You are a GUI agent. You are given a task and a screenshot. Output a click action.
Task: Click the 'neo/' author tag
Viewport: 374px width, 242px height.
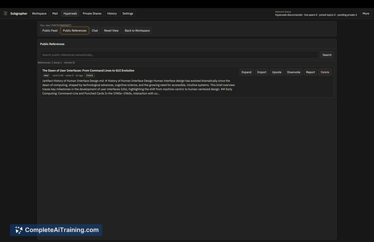pos(46,76)
